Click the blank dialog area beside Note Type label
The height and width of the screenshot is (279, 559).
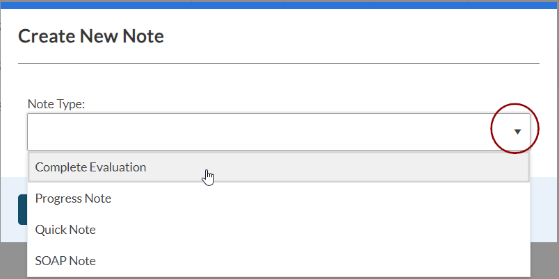click(x=278, y=104)
